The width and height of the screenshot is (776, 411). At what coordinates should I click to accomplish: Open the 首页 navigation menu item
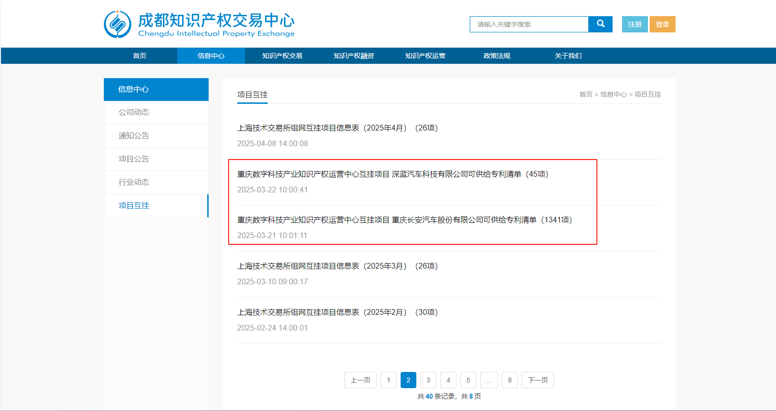pyautogui.click(x=140, y=56)
